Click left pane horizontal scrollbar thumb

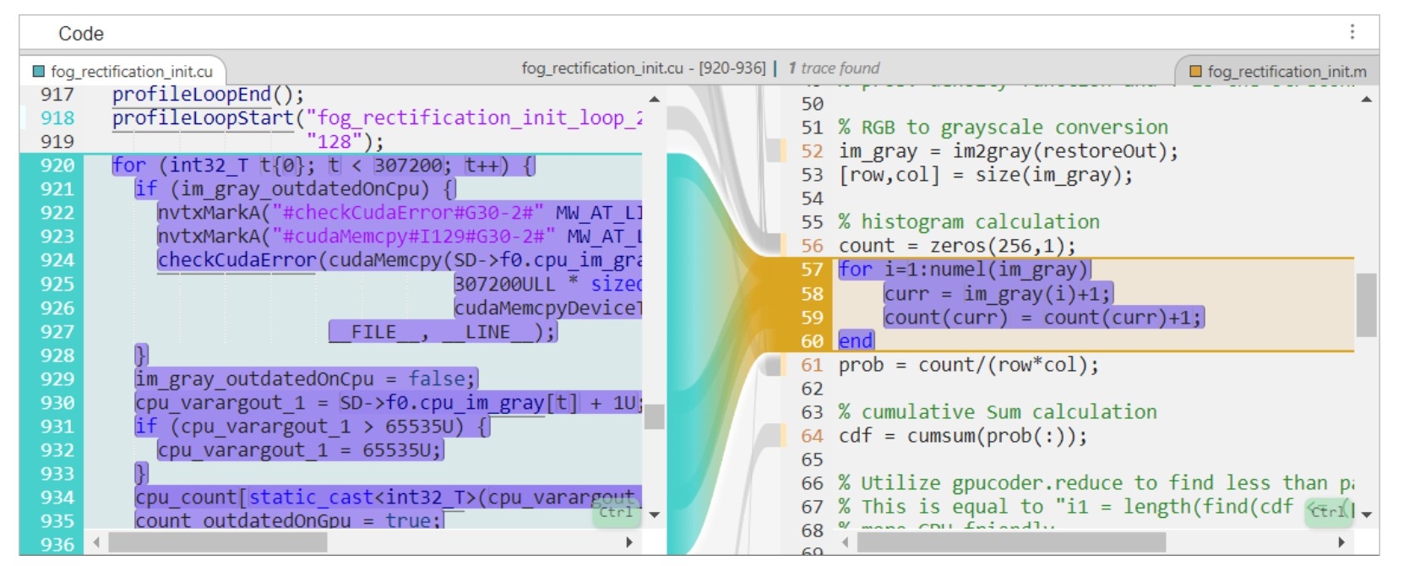pos(217,542)
